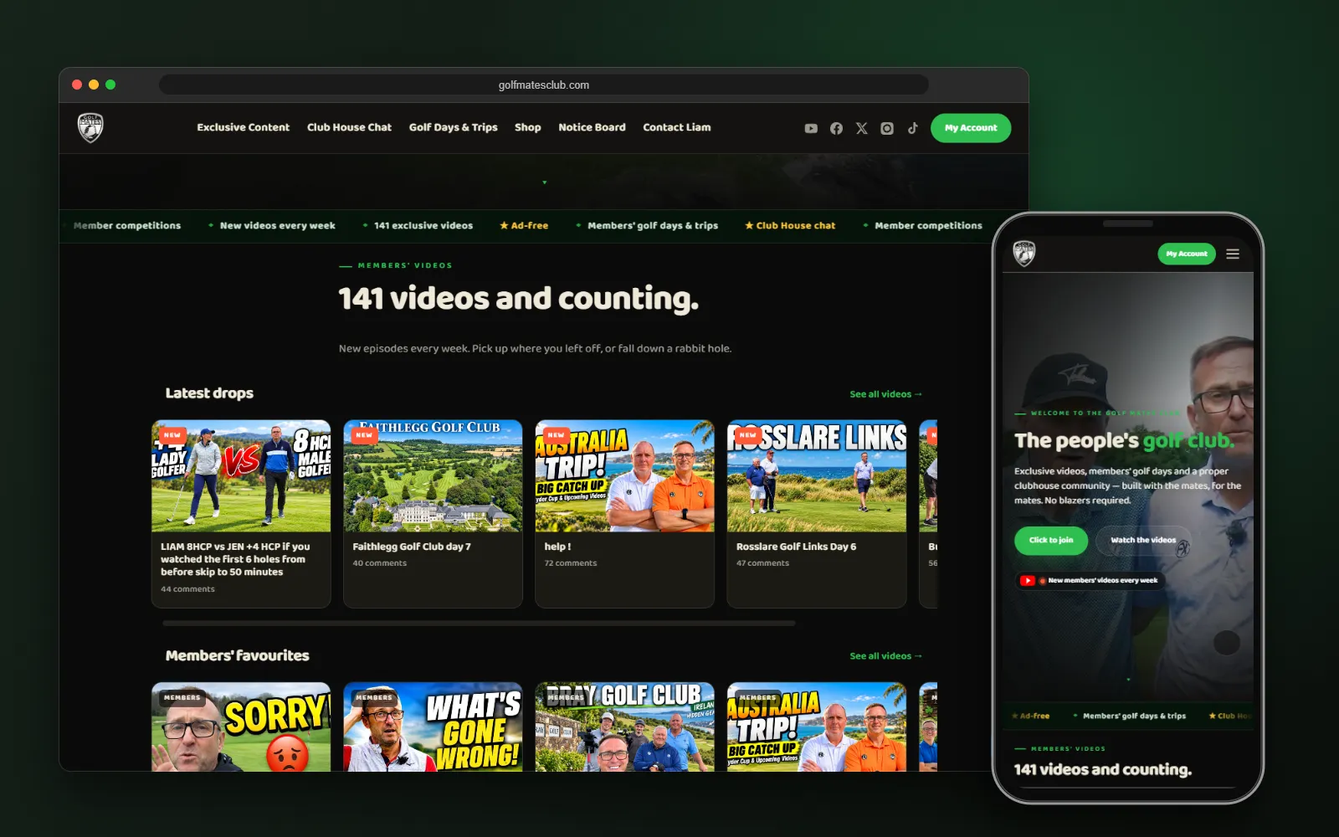Click Watch the videos button on mobile
This screenshot has width=1339, height=837.
[x=1143, y=540]
